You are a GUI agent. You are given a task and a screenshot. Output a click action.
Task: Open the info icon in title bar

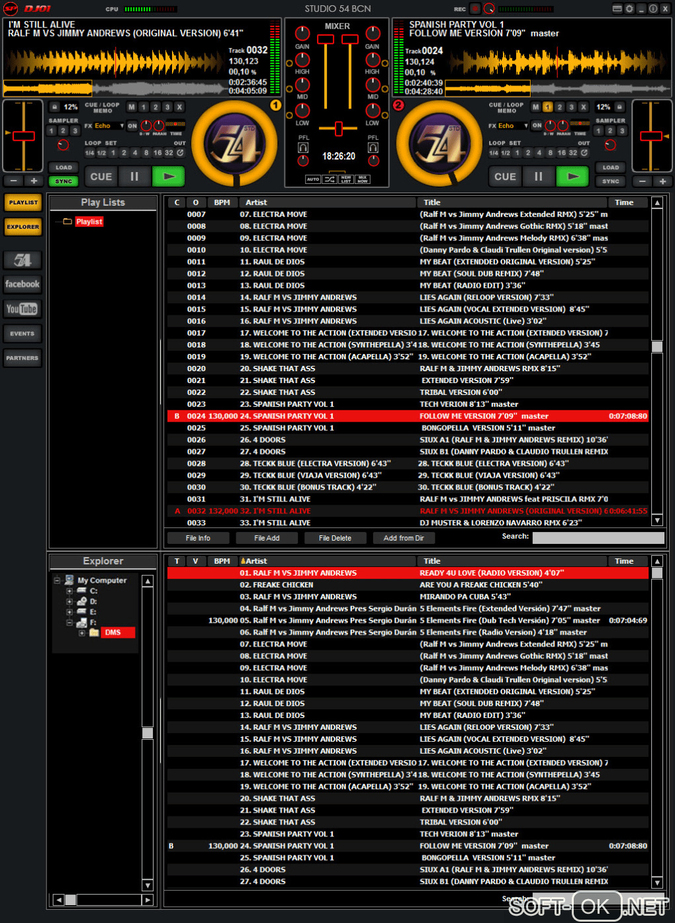(652, 9)
